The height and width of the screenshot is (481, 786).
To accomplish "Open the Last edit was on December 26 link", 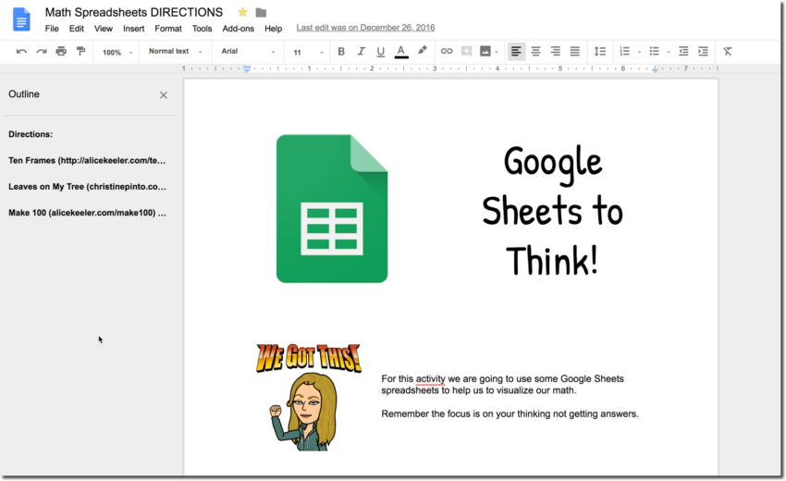I will [365, 28].
